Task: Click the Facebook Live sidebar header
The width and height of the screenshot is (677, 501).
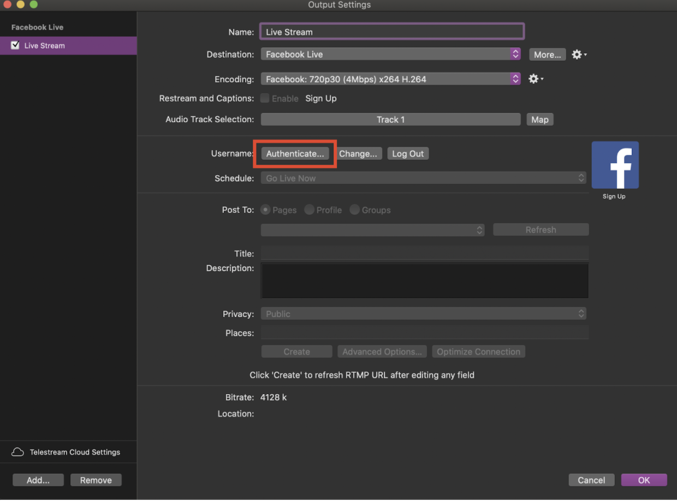Action: (x=37, y=27)
